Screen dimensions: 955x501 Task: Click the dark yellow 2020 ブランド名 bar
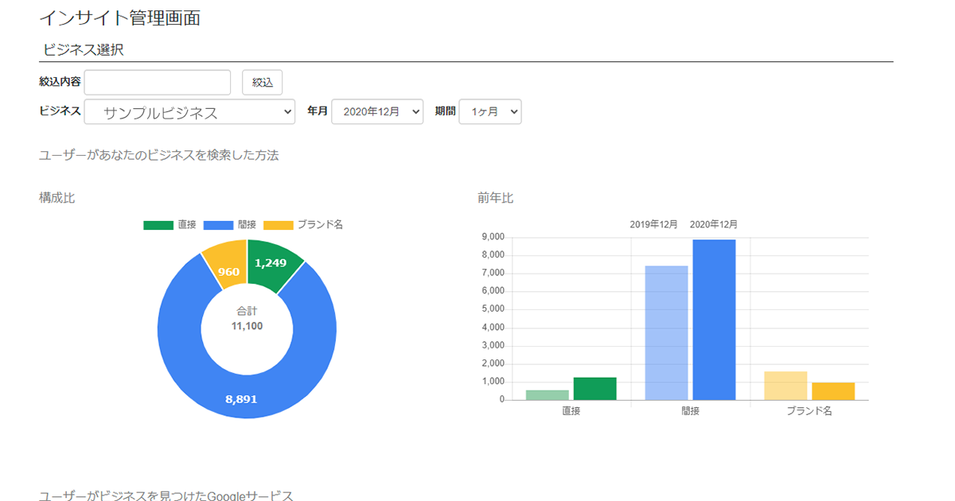pos(833,391)
